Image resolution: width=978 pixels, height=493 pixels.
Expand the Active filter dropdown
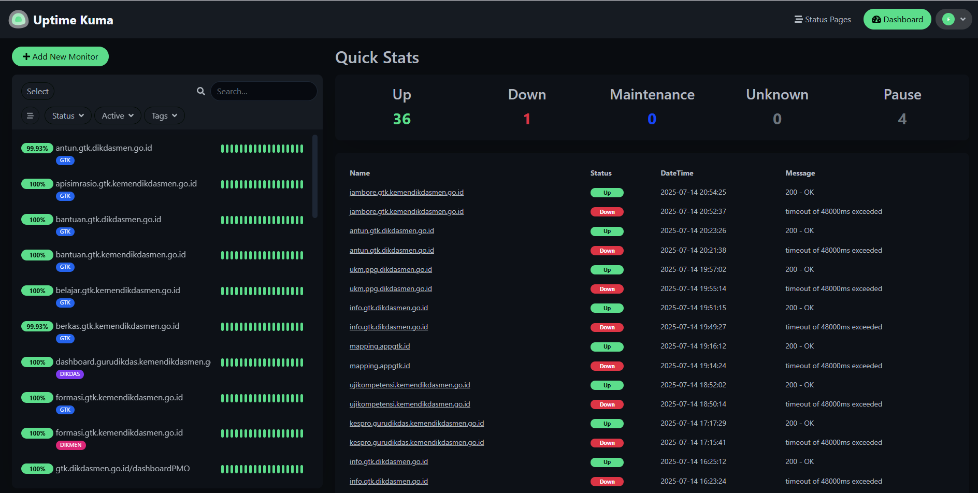(118, 115)
